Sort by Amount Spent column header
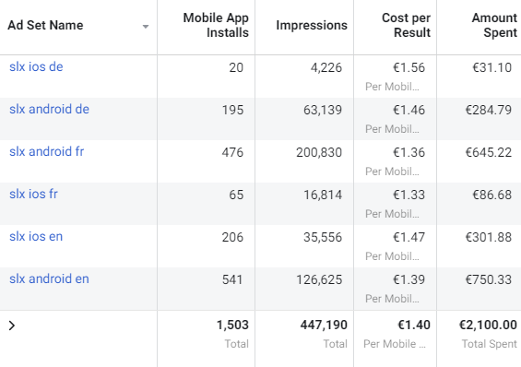521x367 pixels. (x=494, y=25)
